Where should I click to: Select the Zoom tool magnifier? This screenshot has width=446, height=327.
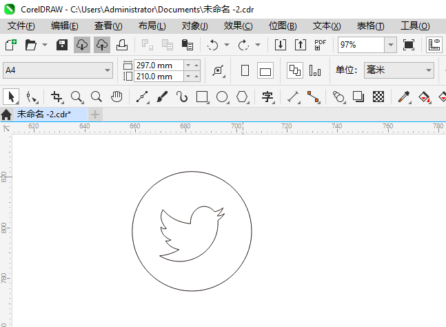77,97
